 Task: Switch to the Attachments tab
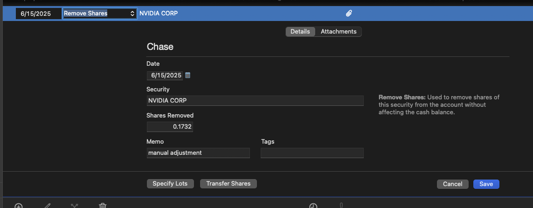[x=339, y=32]
